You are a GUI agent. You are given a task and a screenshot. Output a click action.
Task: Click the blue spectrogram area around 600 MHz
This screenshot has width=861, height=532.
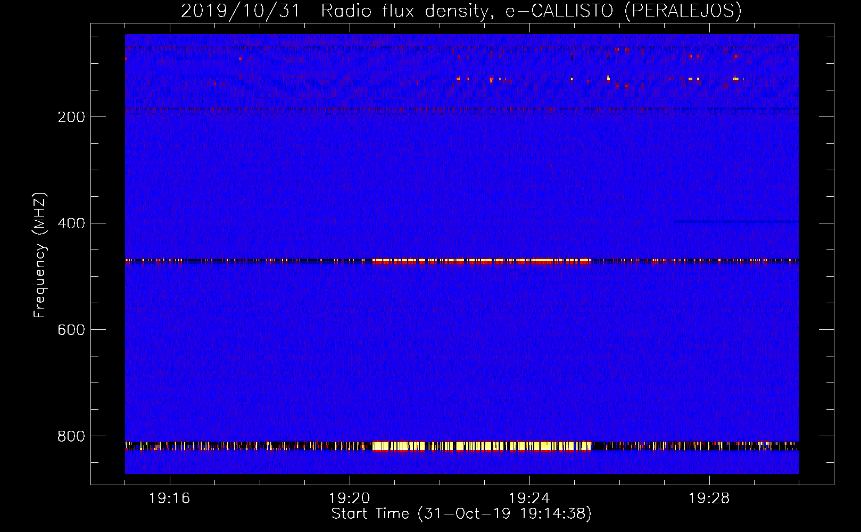click(x=462, y=330)
